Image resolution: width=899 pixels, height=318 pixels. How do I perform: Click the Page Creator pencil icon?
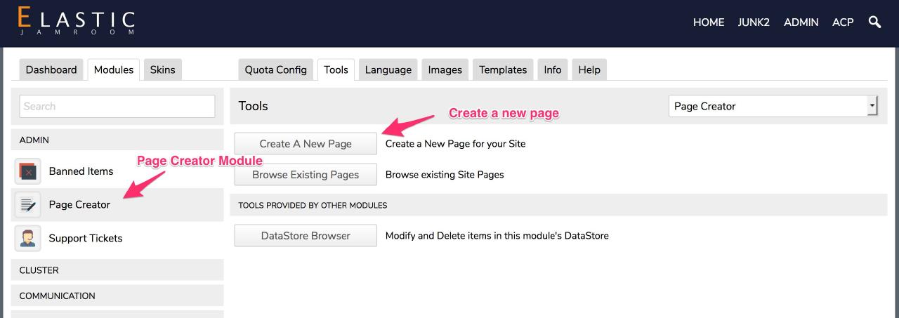(x=28, y=205)
